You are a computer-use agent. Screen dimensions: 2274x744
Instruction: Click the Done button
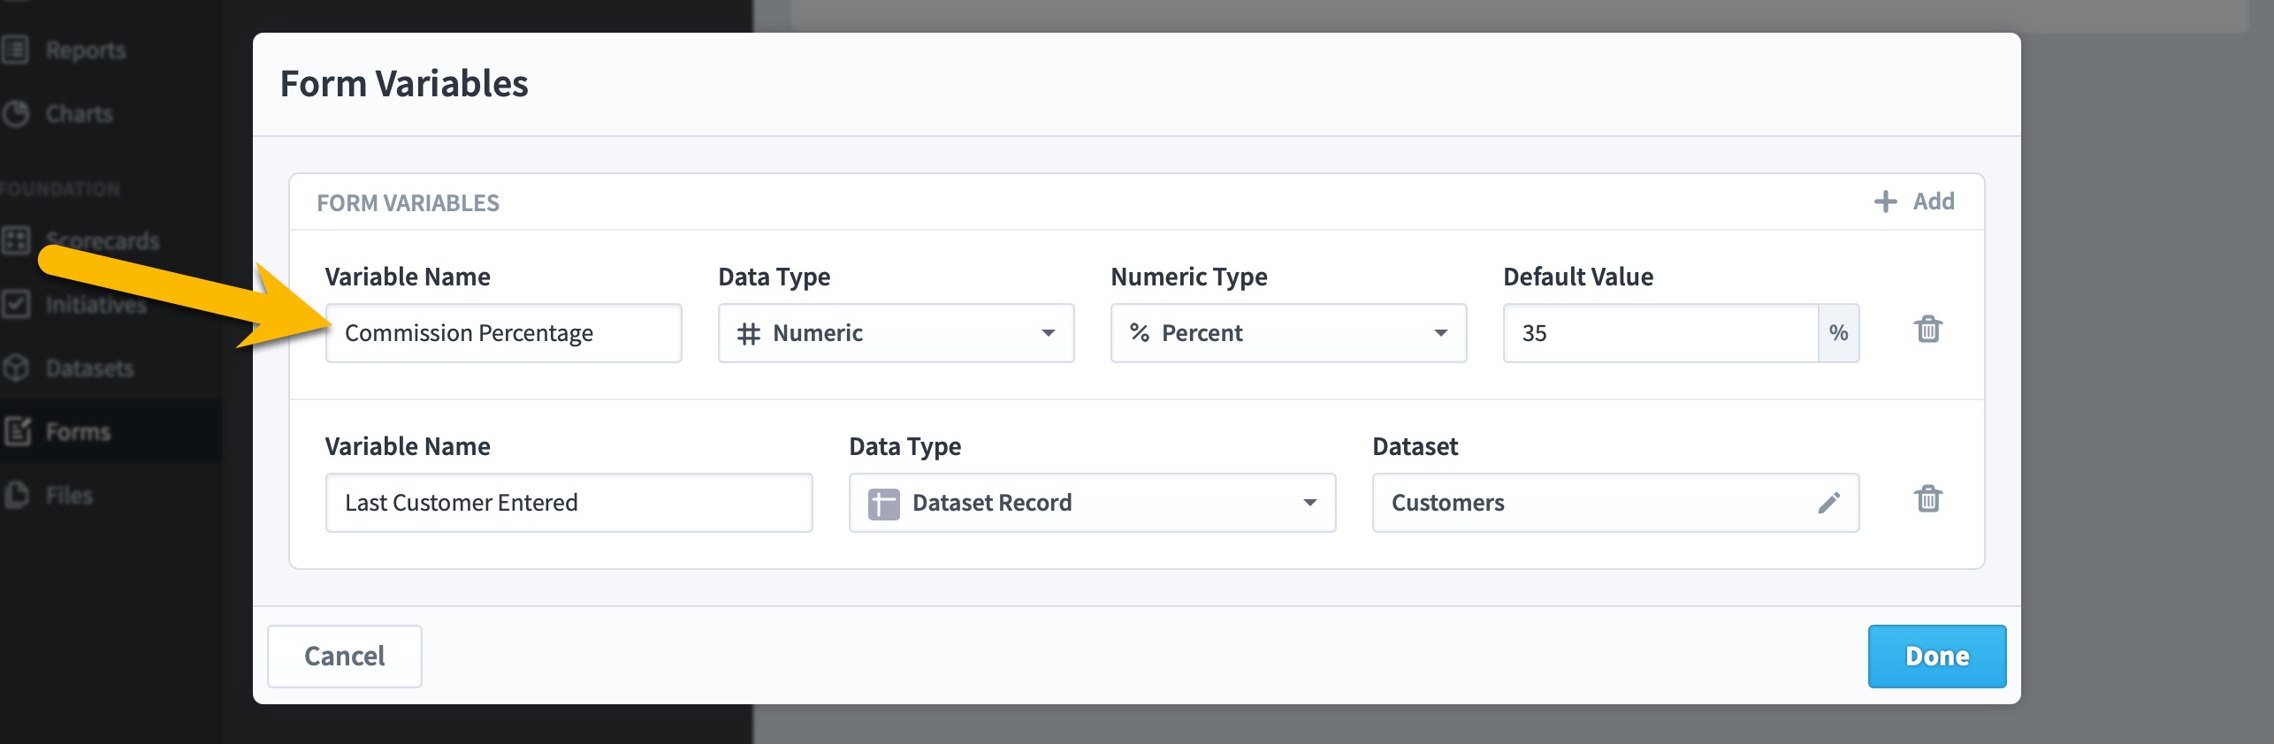click(x=1936, y=657)
